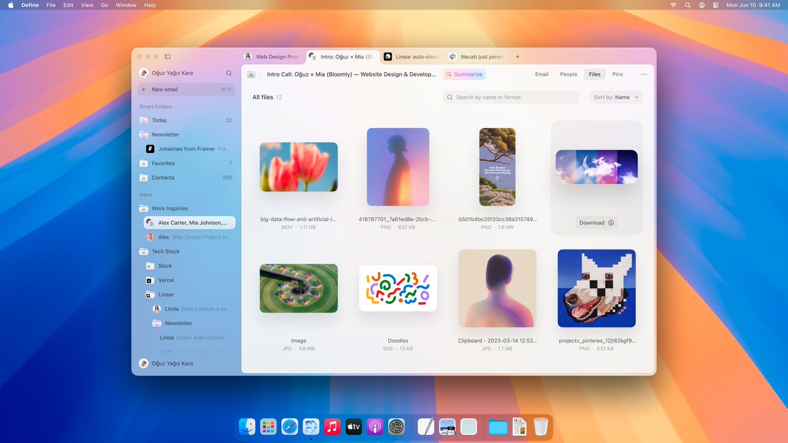Open Spotlight search in the menu bar

point(688,5)
